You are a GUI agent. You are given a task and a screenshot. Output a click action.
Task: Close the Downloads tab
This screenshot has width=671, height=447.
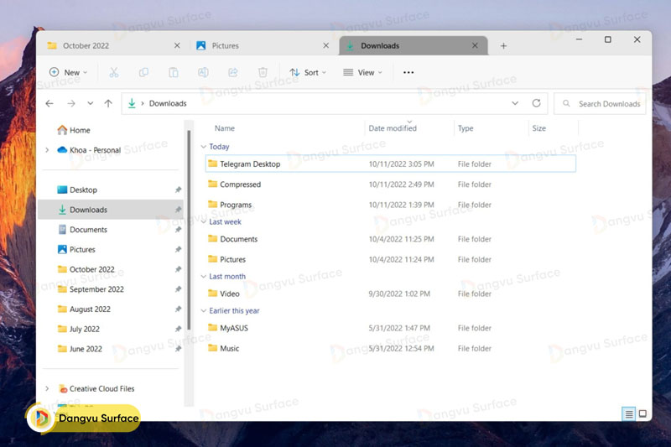[475, 45]
